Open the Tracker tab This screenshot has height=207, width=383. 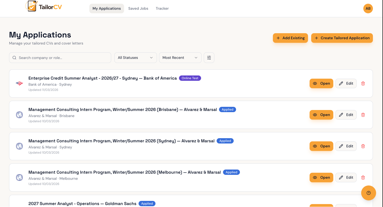[x=162, y=8]
